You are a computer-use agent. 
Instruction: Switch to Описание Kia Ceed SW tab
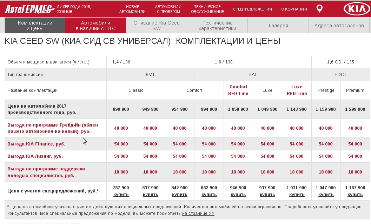point(157,26)
